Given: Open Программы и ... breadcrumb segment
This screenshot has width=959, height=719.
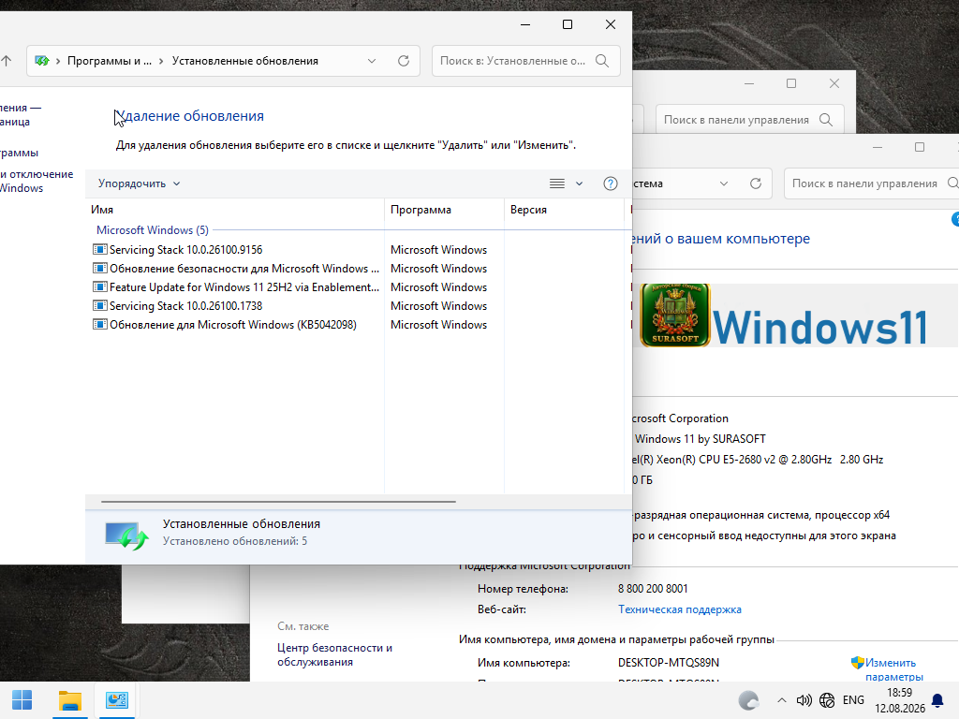Looking at the screenshot, I should [x=110, y=61].
